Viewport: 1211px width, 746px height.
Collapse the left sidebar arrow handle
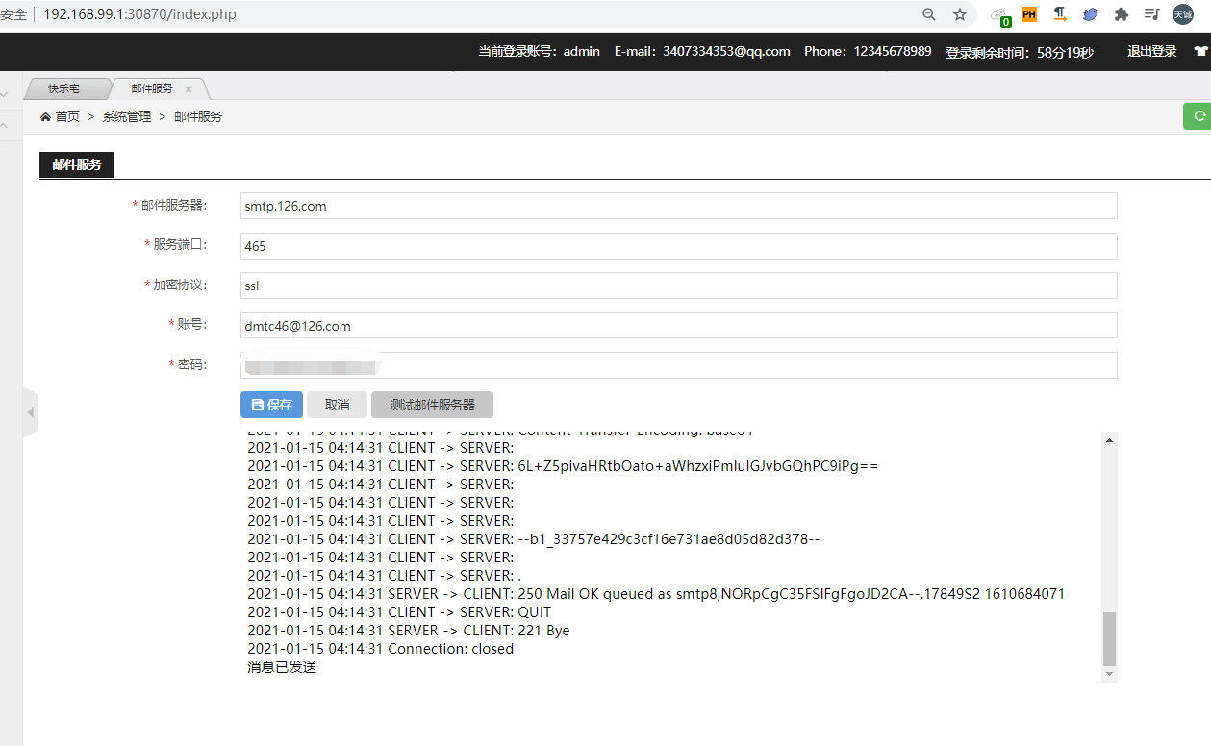pos(30,412)
